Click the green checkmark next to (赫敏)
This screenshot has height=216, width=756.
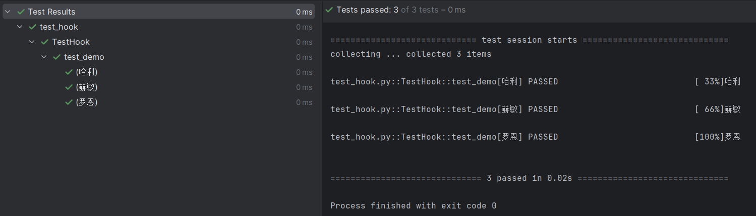click(x=69, y=87)
